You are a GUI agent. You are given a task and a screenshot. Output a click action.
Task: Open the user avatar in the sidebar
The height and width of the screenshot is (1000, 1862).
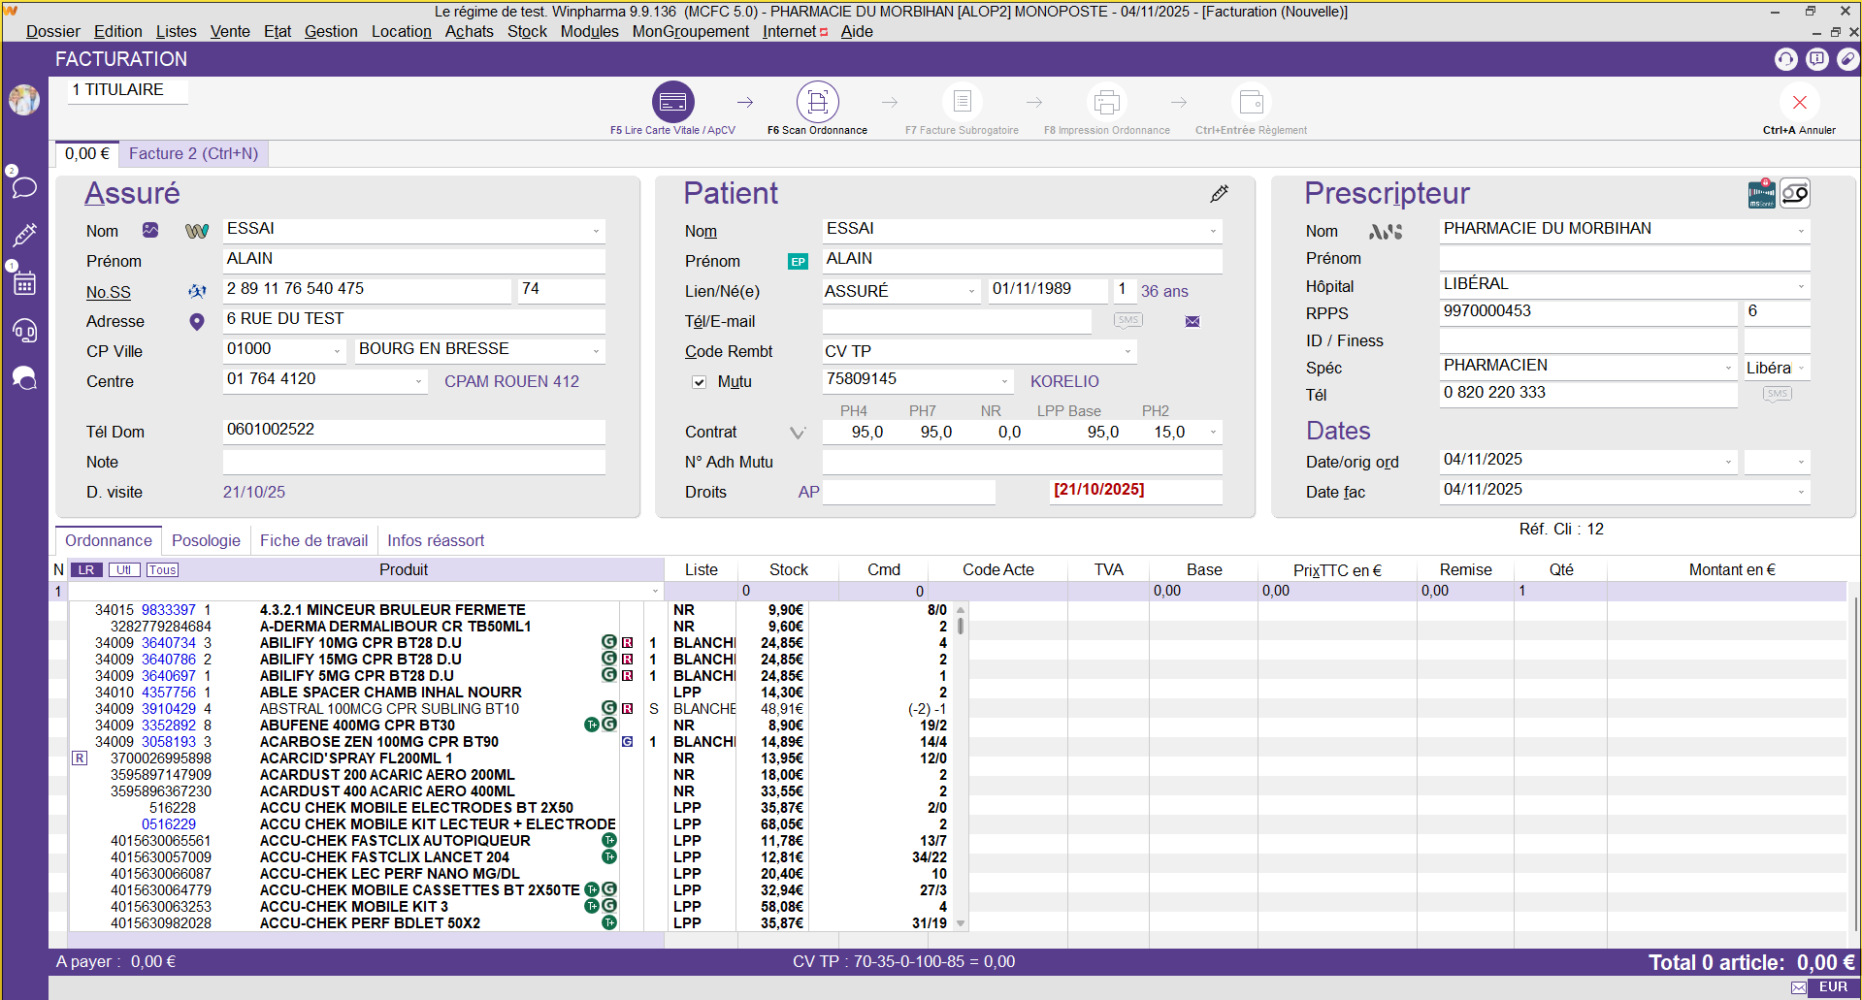pyautogui.click(x=24, y=99)
